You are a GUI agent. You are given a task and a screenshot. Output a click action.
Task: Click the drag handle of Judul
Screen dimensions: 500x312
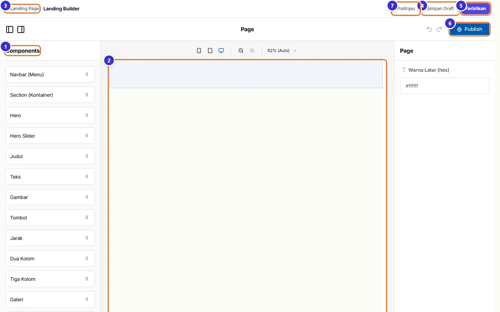(x=87, y=156)
